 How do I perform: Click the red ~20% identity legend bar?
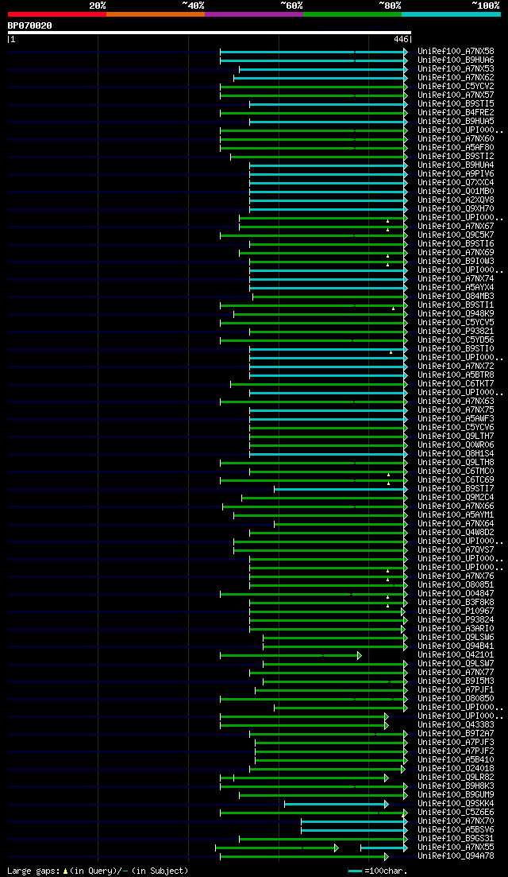(x=57, y=14)
